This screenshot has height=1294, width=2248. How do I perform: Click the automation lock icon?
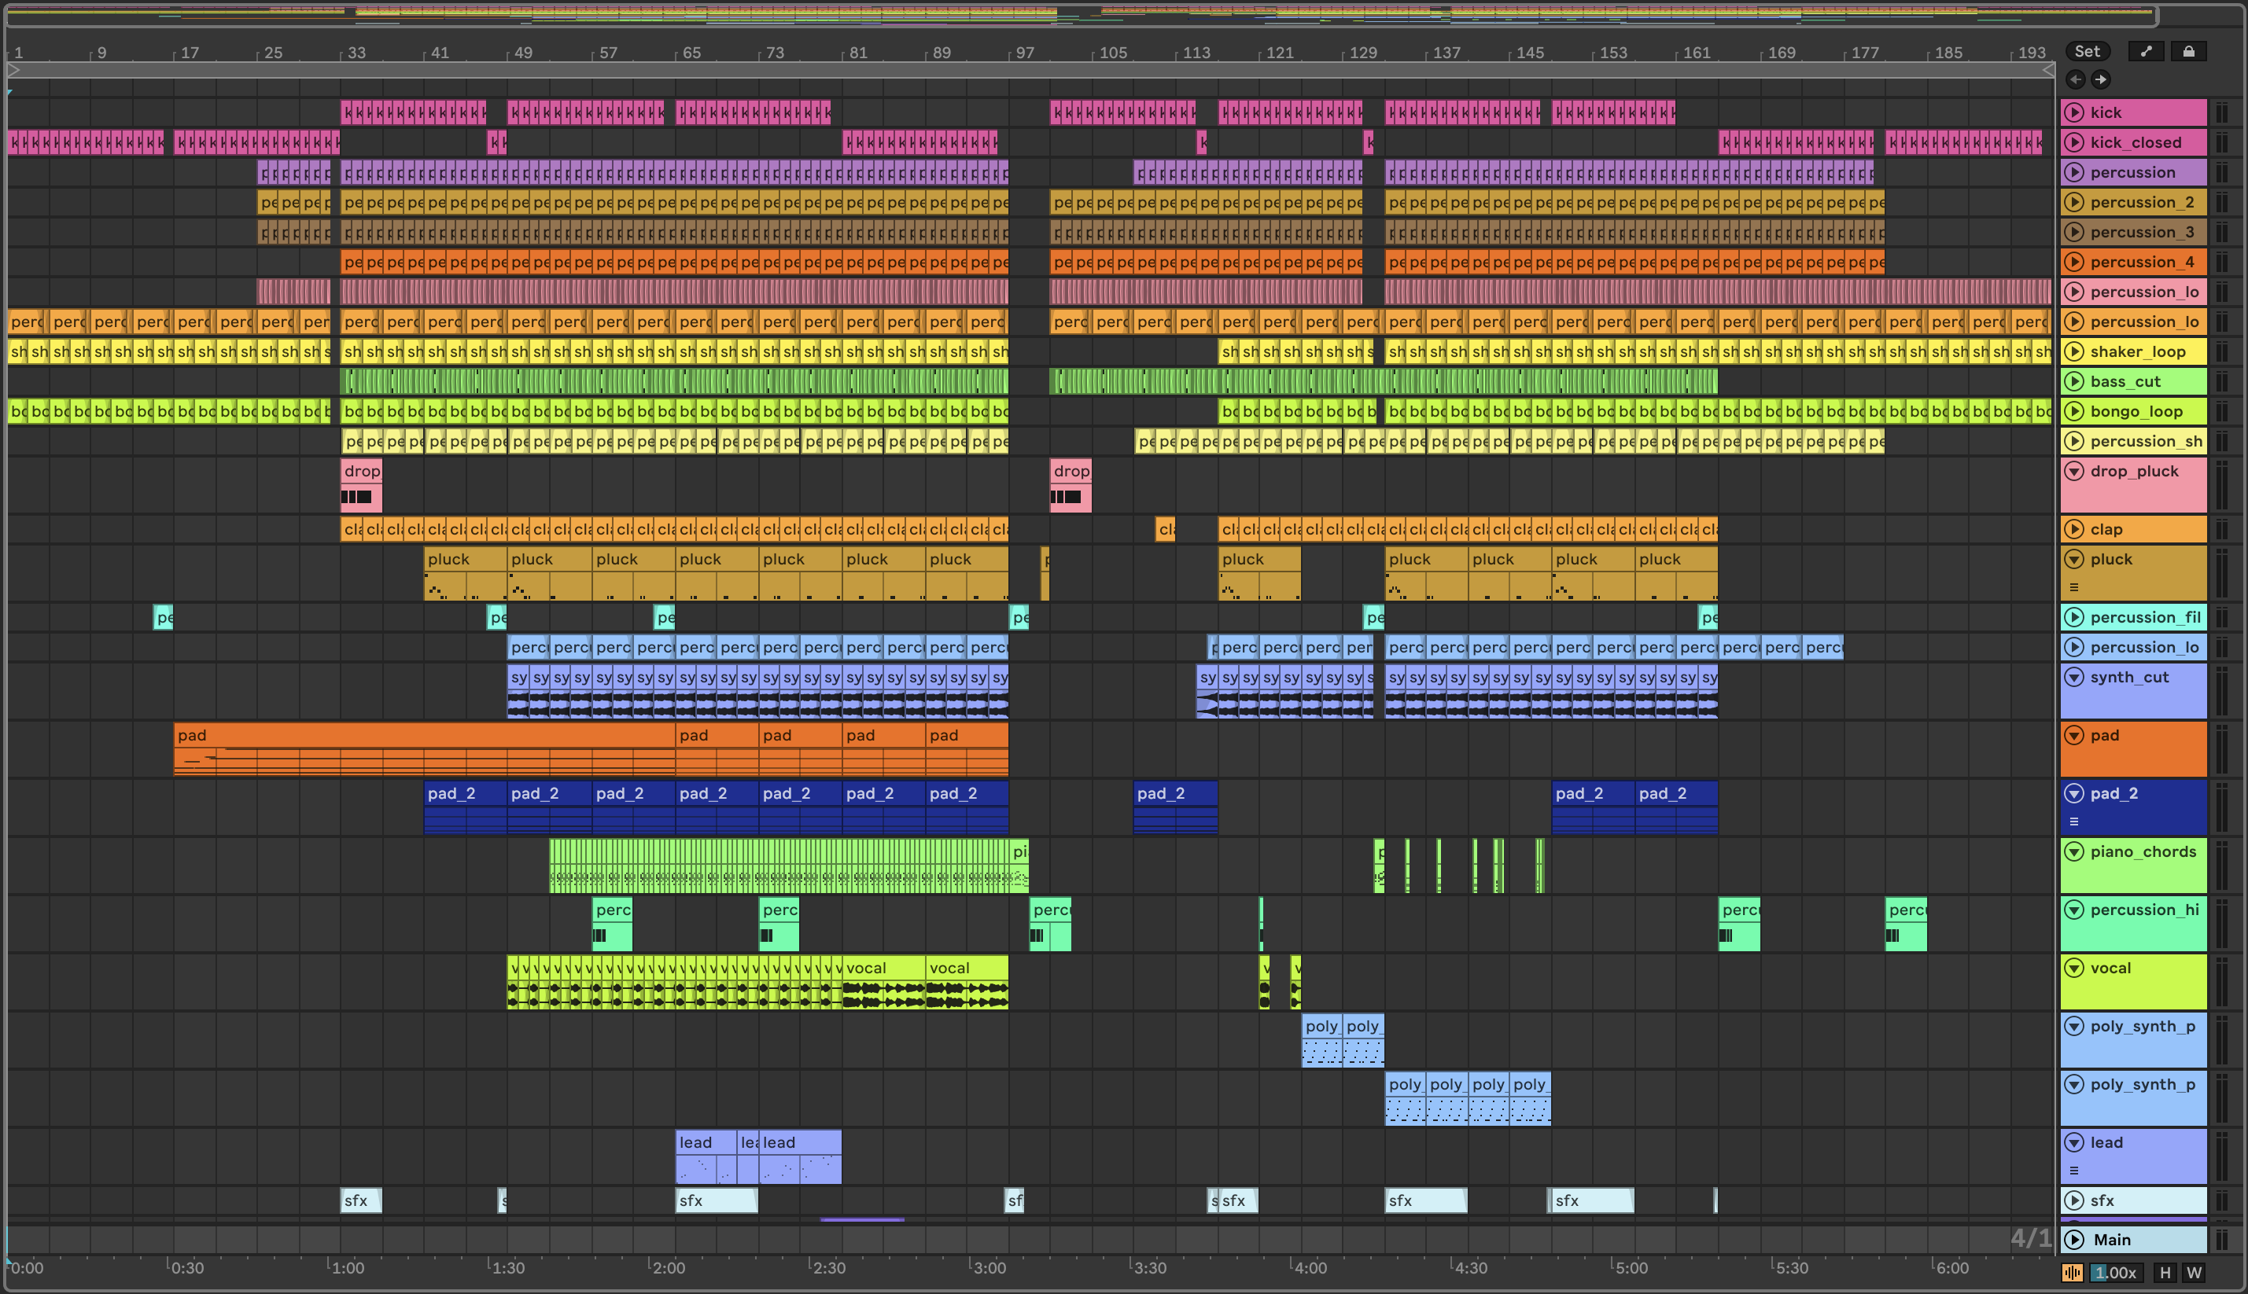(2188, 52)
